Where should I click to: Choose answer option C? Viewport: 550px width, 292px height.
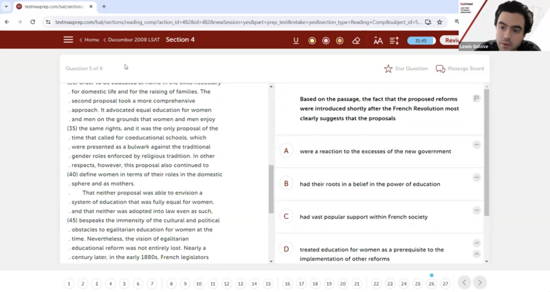(286, 216)
